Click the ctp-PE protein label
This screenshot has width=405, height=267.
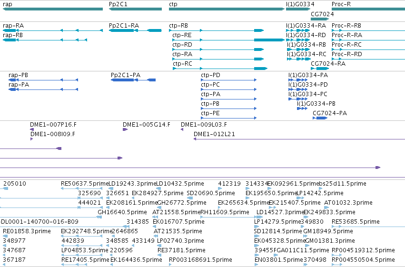click(x=210, y=113)
